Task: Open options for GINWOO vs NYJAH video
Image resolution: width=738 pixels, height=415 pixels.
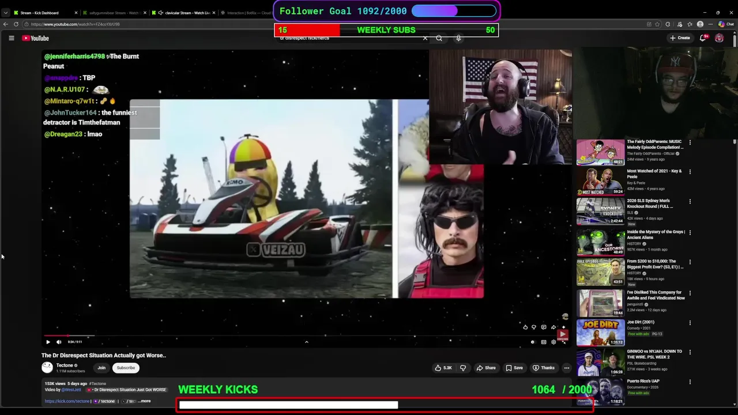Action: pyautogui.click(x=690, y=352)
